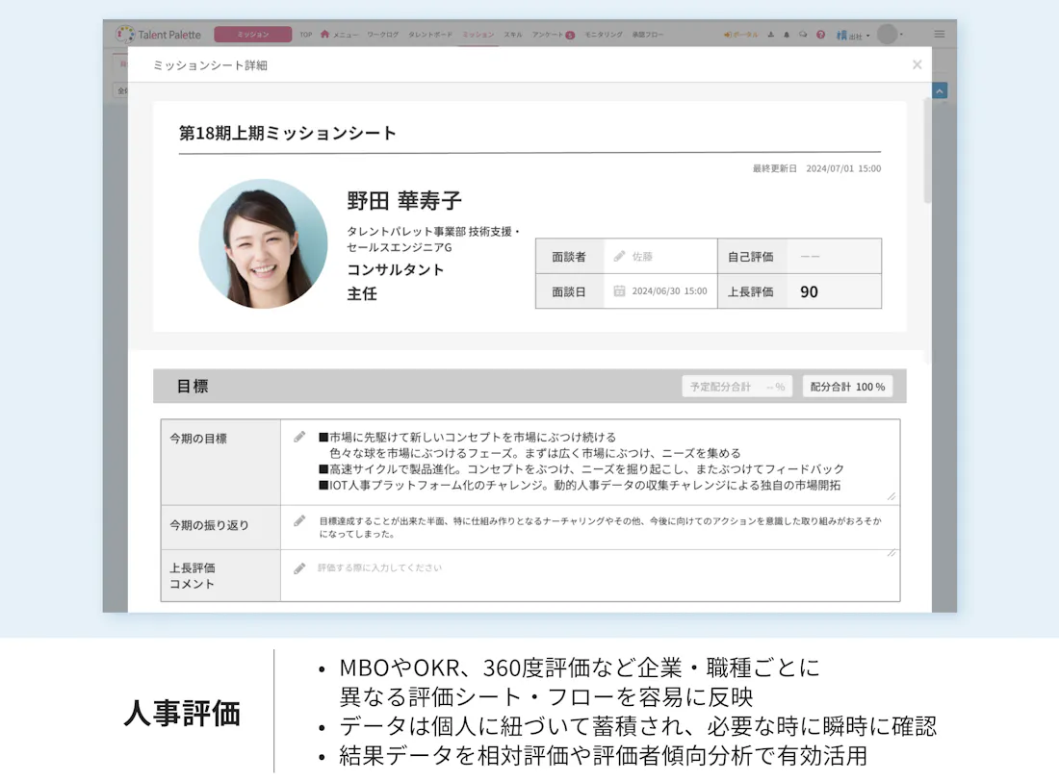Screen dimensions: 1059x781
Task: Click pencil icon in 上長評価コメント row
Action: (x=299, y=568)
